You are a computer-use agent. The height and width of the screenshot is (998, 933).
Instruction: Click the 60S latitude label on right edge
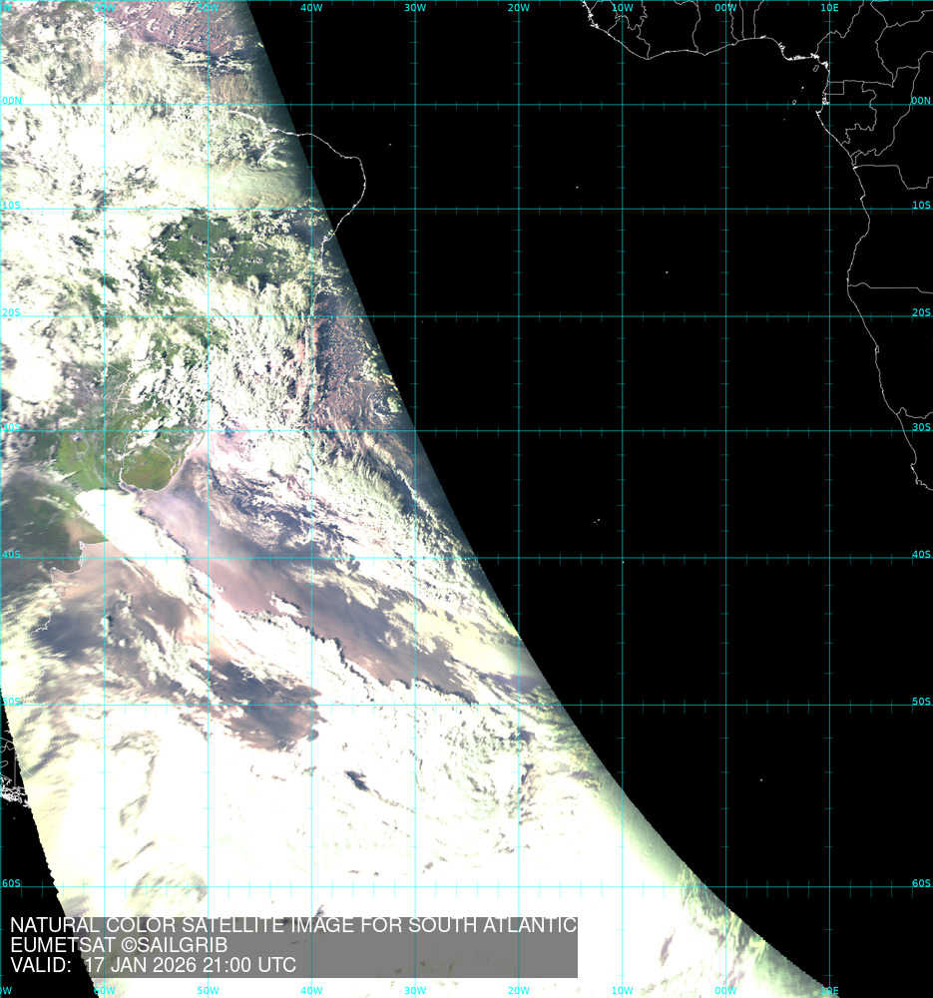point(921,883)
